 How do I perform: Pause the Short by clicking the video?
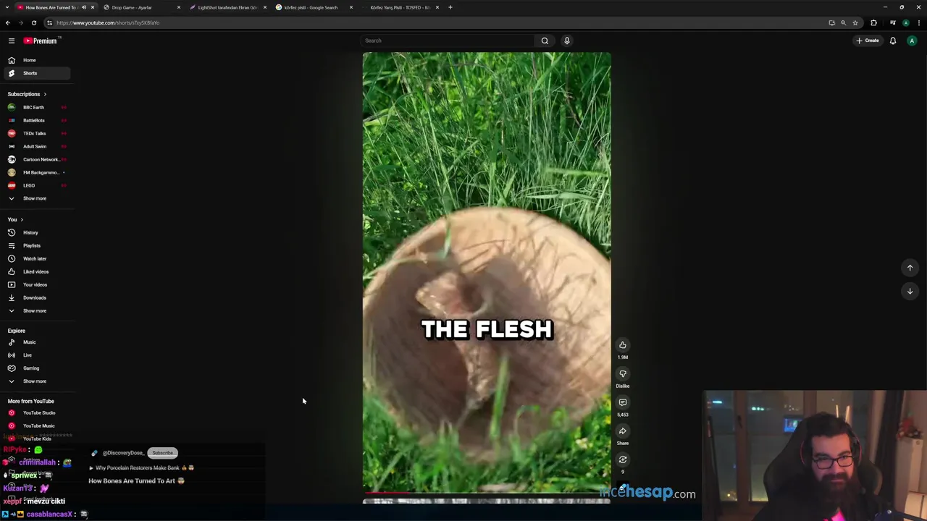point(487,272)
